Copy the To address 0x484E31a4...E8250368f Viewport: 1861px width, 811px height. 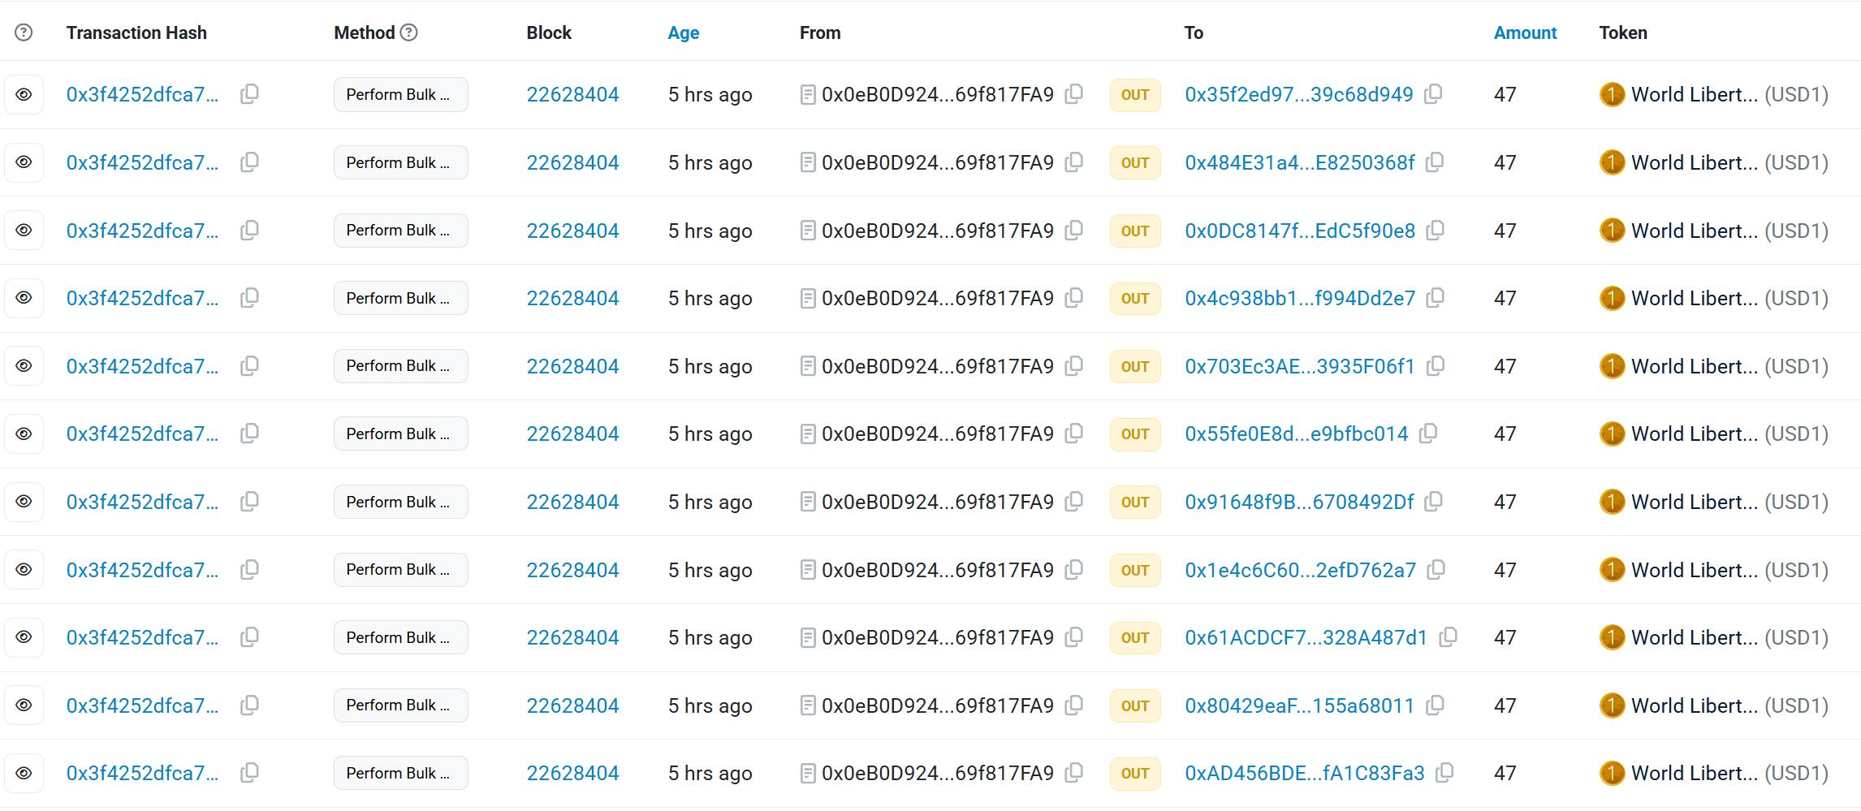coord(1436,162)
